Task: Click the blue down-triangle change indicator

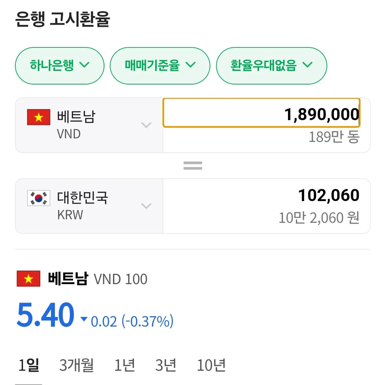Action: coord(84,319)
